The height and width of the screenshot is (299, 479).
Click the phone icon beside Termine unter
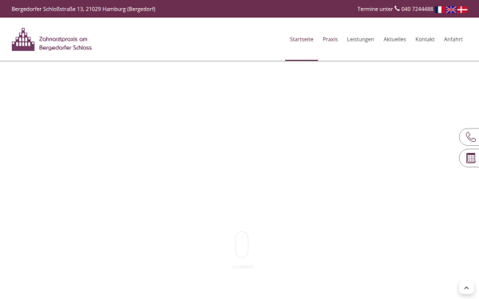click(x=397, y=9)
